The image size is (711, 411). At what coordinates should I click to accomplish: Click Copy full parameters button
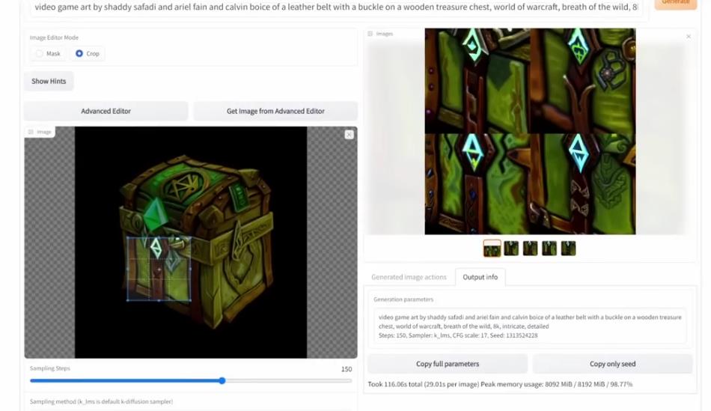tap(448, 364)
